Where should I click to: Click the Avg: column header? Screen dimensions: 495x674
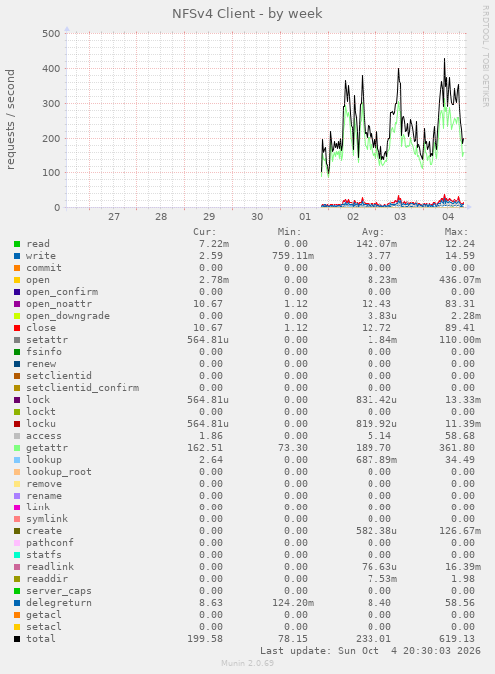point(373,232)
